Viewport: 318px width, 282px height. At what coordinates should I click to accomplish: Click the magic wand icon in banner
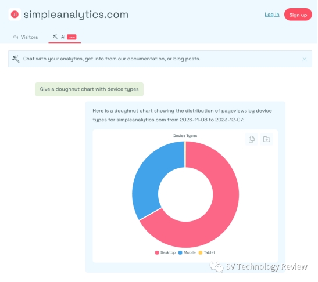click(x=16, y=59)
